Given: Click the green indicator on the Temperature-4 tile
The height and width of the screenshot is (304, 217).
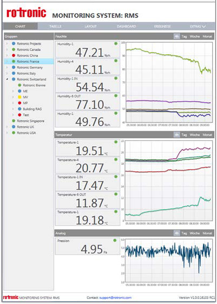Looking at the screenshot, I should point(116,159).
